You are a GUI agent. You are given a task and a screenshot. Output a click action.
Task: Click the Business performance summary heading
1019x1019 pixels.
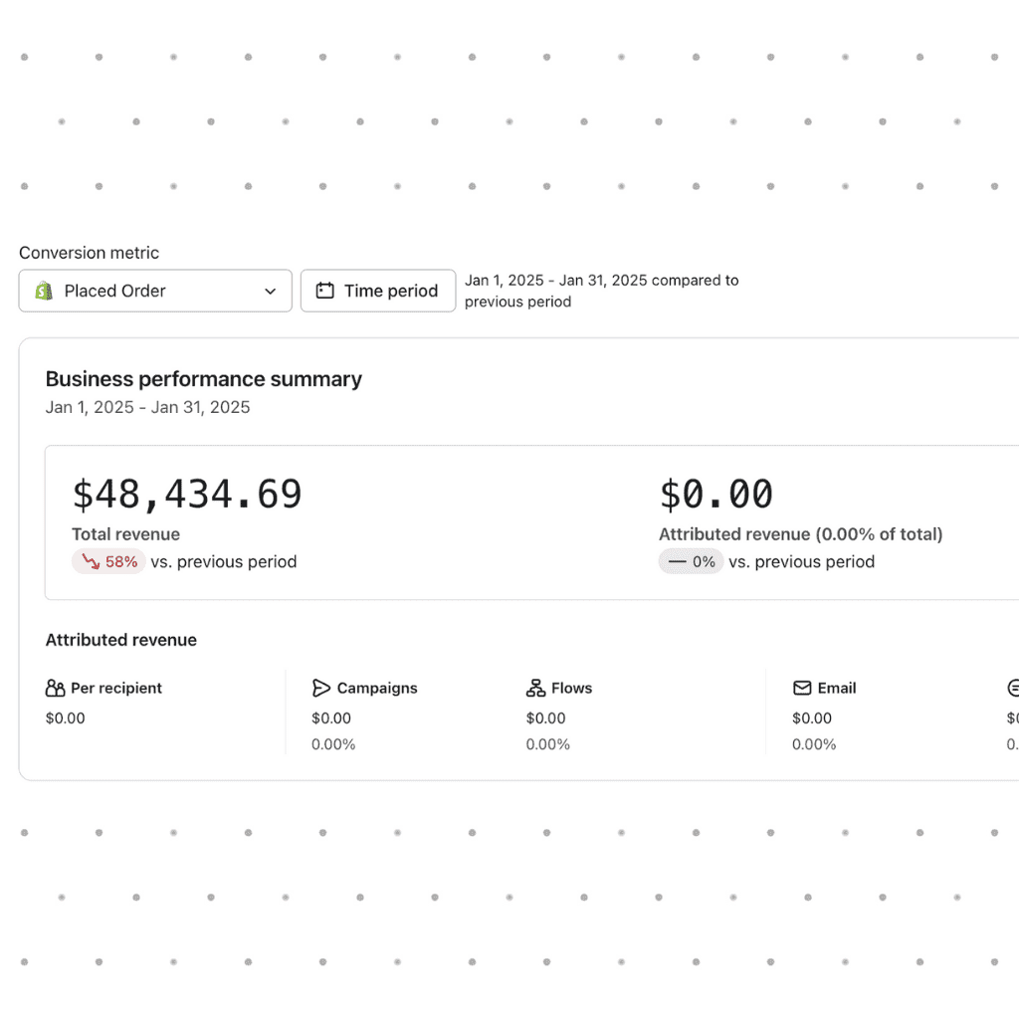[204, 379]
